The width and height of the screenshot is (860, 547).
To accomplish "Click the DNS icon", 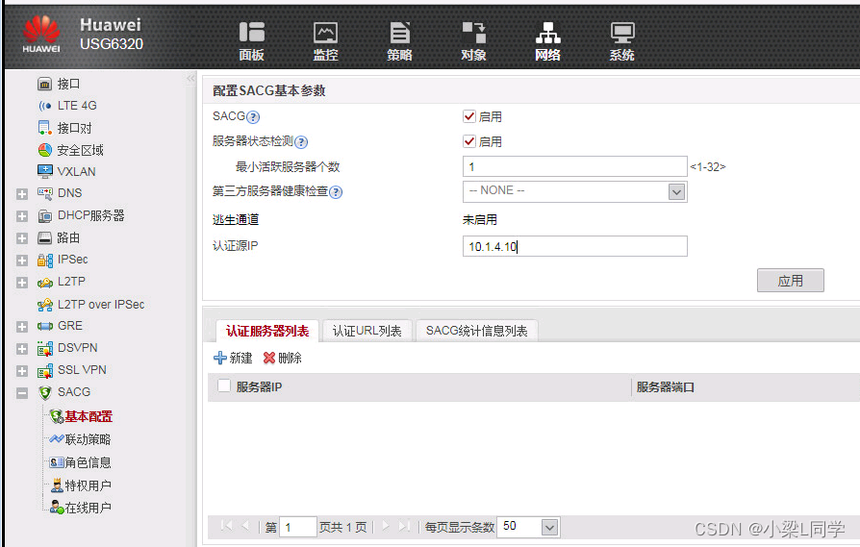I will (44, 193).
